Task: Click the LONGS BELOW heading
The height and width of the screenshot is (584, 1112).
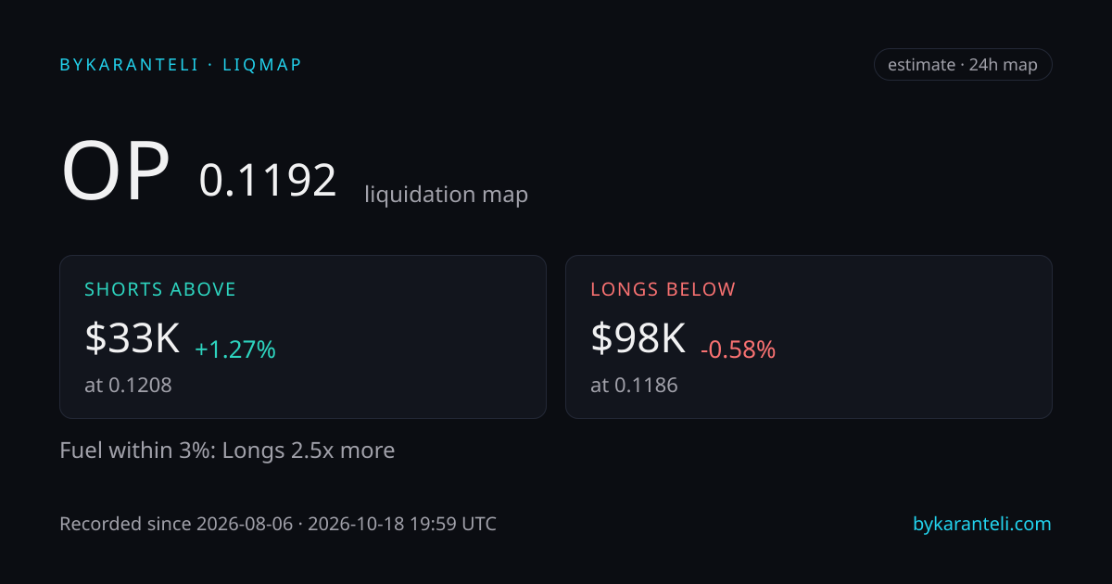Action: coord(663,289)
